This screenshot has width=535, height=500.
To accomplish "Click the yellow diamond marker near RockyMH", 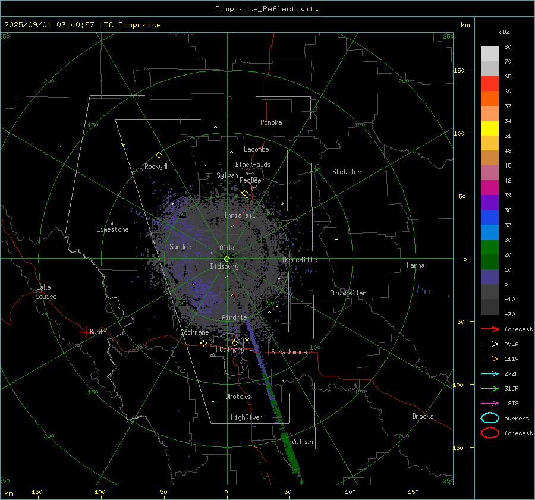I will click(159, 155).
